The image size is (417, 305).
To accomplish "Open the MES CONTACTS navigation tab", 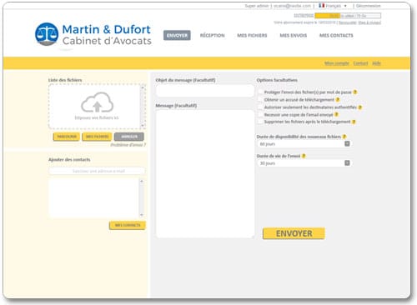I will (336, 35).
